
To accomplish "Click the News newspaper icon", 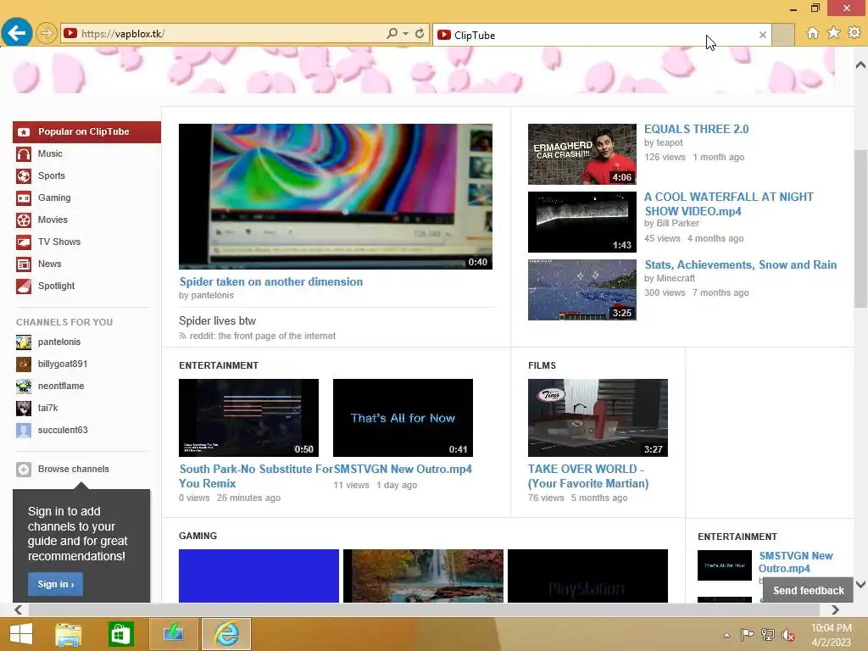I will click(23, 264).
